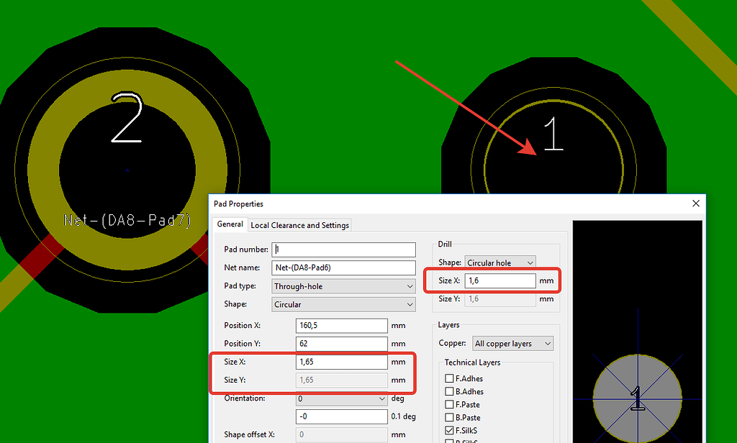Click the pad preview in the dialog
This screenshot has width=737, height=443.
637,398
